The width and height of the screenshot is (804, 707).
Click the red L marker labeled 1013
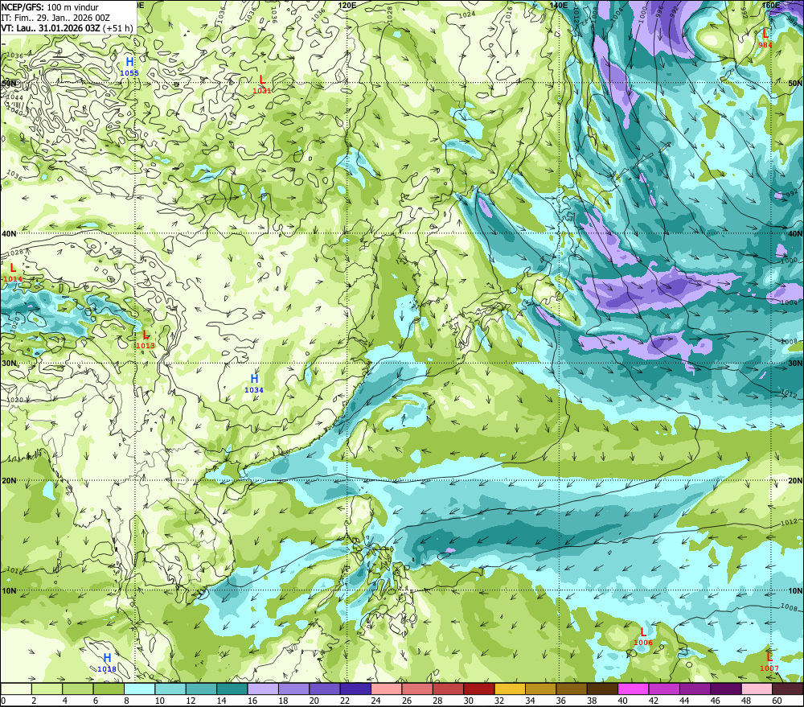[146, 335]
